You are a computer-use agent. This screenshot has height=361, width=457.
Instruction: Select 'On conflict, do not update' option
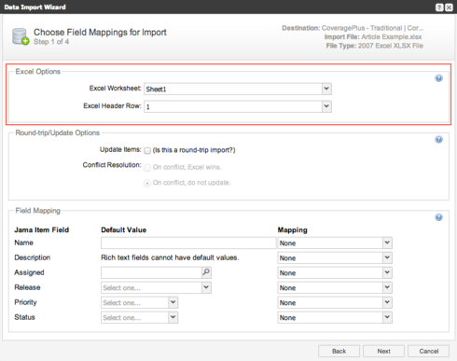147,183
